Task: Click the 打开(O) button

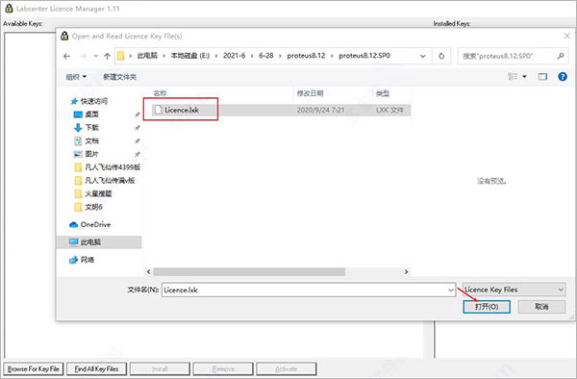Action: [487, 307]
